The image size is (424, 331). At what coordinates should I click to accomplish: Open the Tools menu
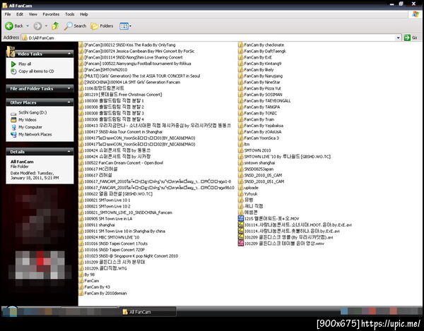coord(70,14)
